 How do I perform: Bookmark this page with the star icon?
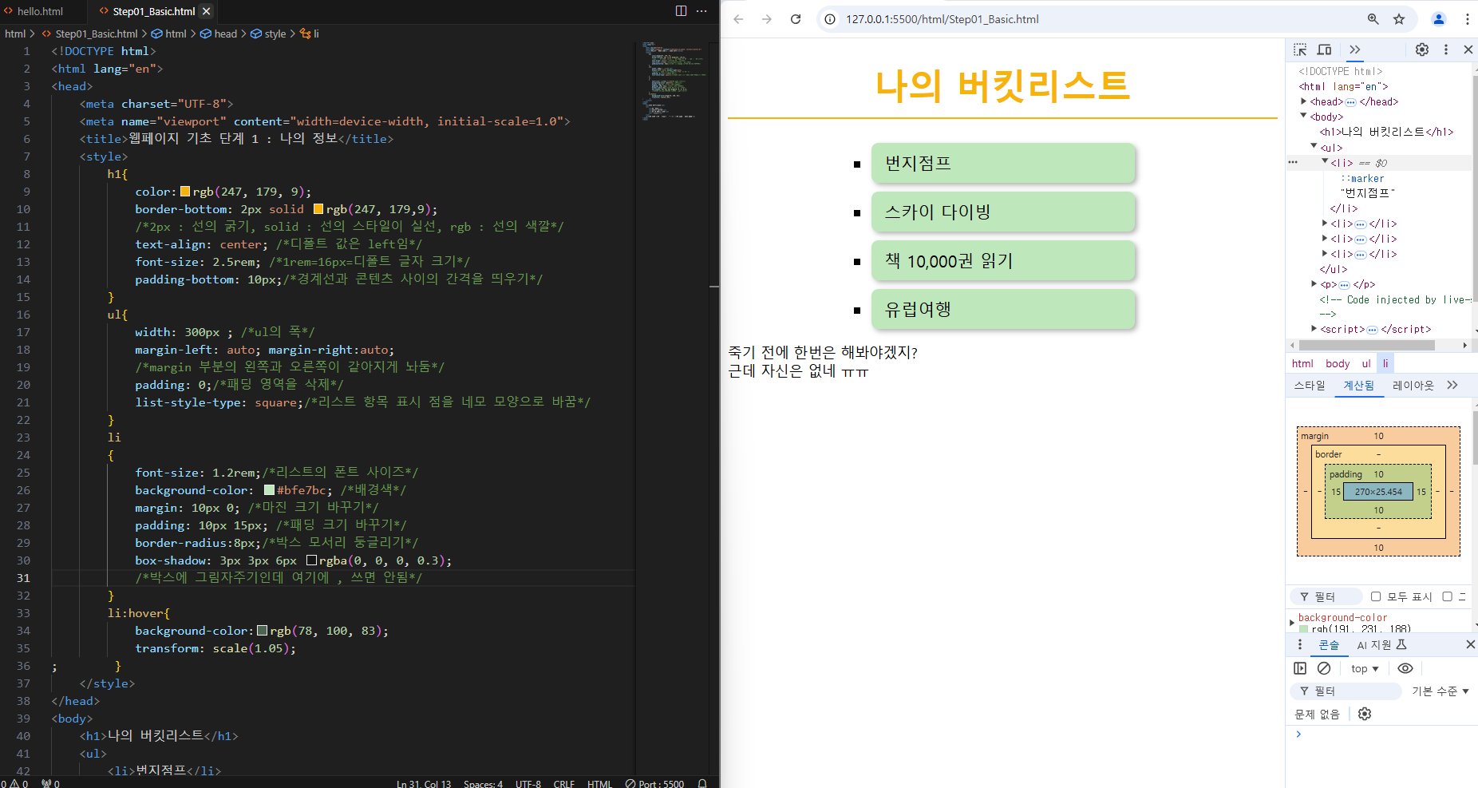coord(1399,19)
